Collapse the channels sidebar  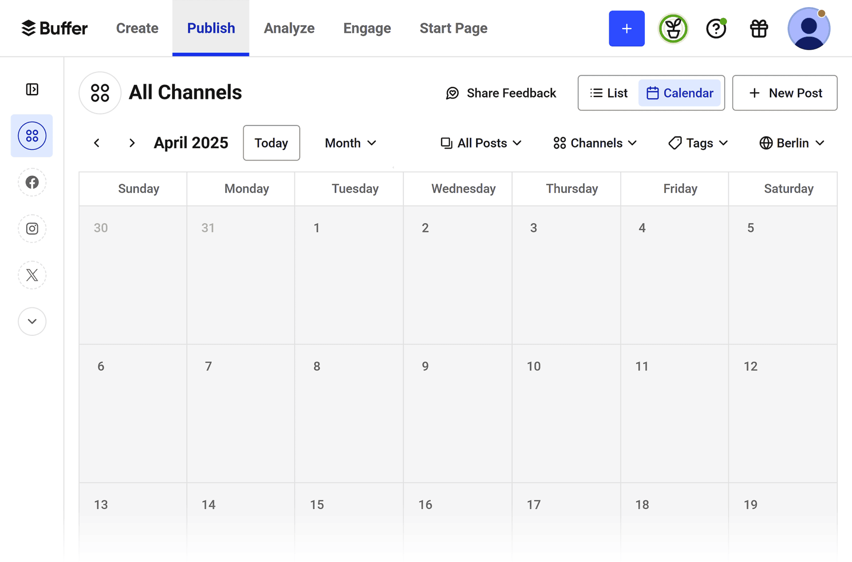pyautogui.click(x=32, y=89)
